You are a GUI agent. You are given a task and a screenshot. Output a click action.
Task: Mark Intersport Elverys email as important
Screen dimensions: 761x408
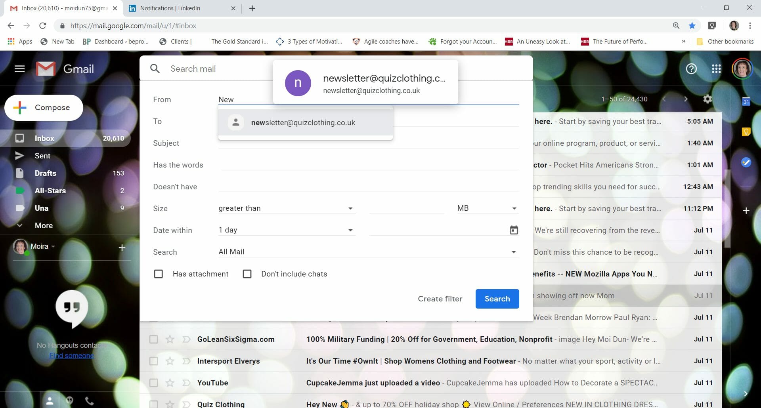coord(186,361)
